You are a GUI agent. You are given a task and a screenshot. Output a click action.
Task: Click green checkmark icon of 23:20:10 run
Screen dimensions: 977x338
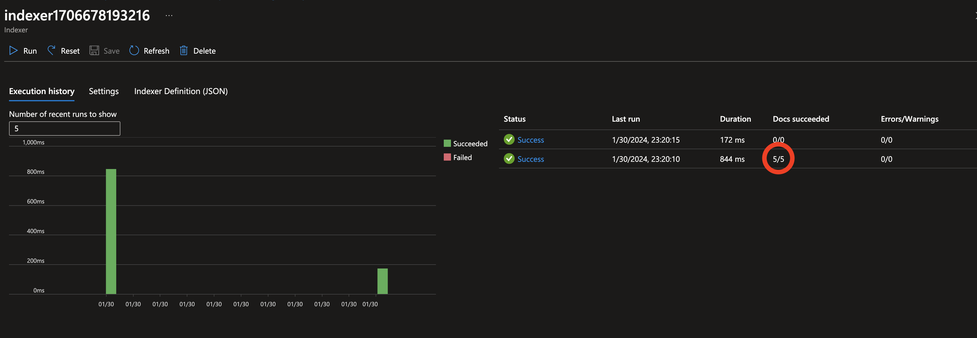(509, 159)
